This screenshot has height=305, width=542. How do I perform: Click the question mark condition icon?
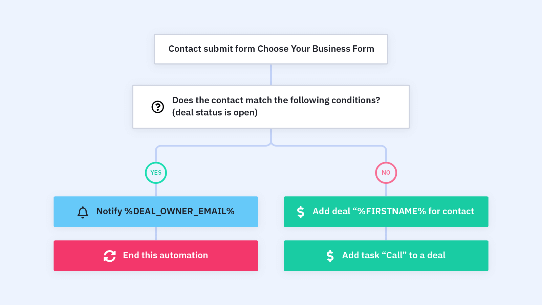[x=157, y=107]
